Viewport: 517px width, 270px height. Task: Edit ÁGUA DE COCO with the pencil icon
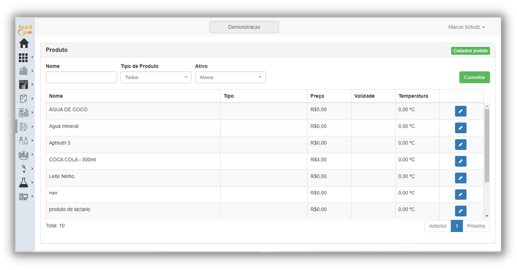(461, 111)
